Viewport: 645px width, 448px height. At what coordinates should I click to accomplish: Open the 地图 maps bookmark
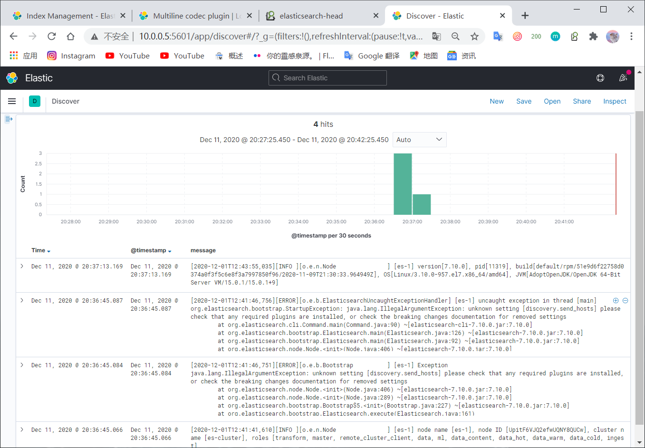[424, 56]
